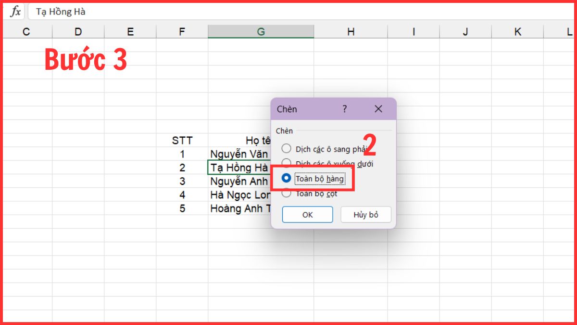
Task: Choose "Dịch các ô sang phải" option
Action: (x=286, y=149)
